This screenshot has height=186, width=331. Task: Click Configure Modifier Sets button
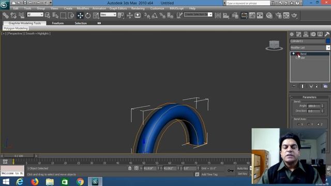pyautogui.click(x=325, y=86)
